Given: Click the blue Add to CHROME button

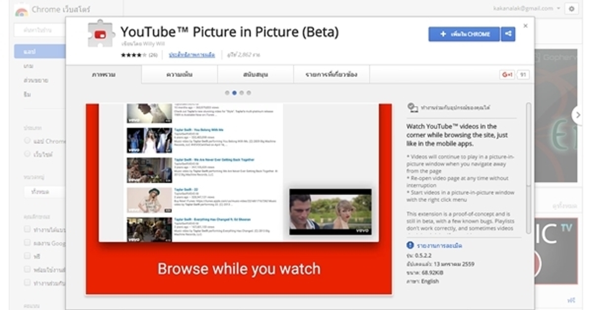Looking at the screenshot, I should tap(464, 34).
